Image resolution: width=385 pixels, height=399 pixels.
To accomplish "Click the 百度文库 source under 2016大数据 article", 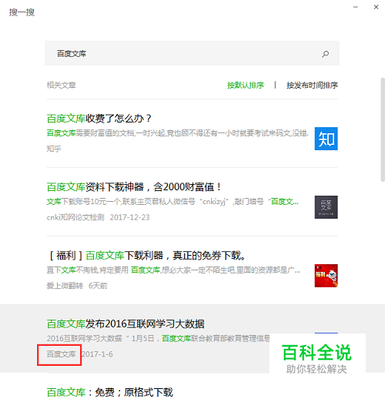I will [61, 354].
